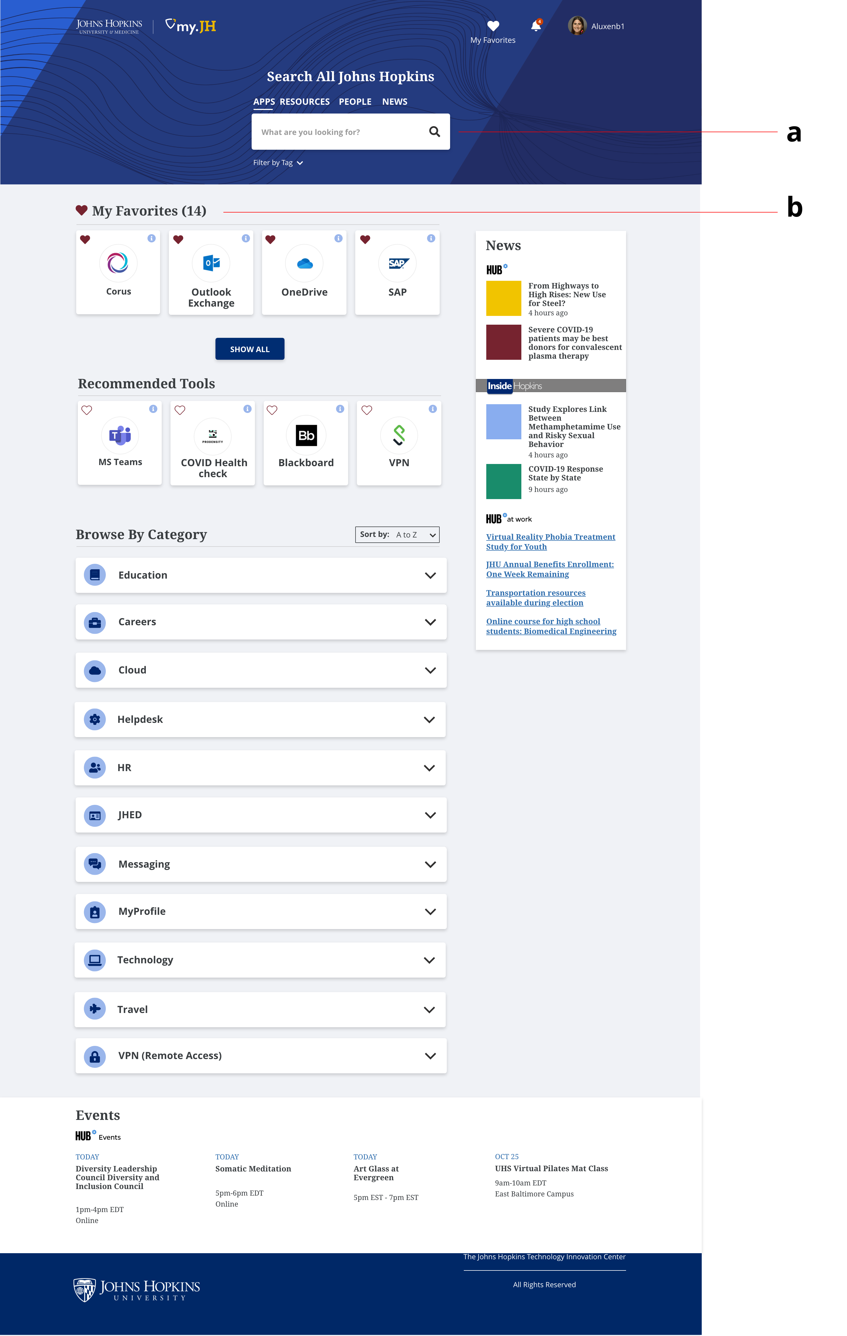The height and width of the screenshot is (1336, 847).
Task: Open Transportation resources available during election link
Action: (x=535, y=598)
